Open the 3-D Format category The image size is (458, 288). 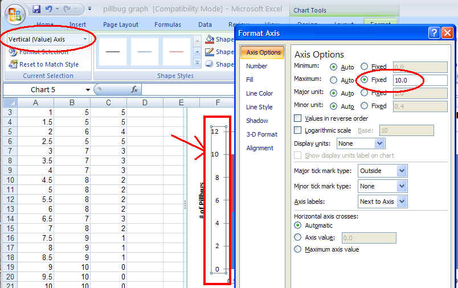pyautogui.click(x=261, y=134)
